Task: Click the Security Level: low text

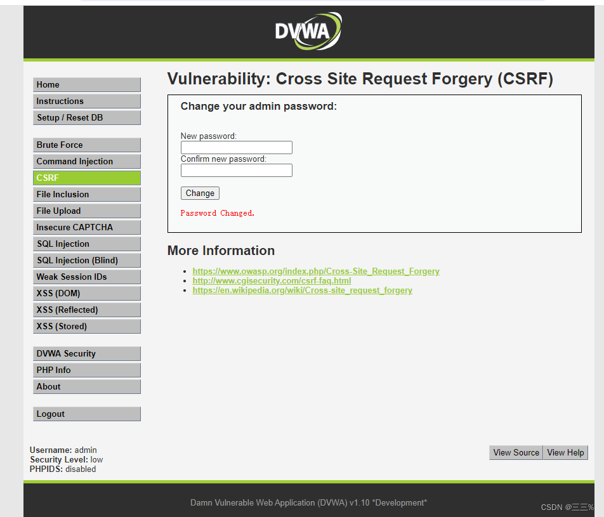Action: [x=67, y=460]
